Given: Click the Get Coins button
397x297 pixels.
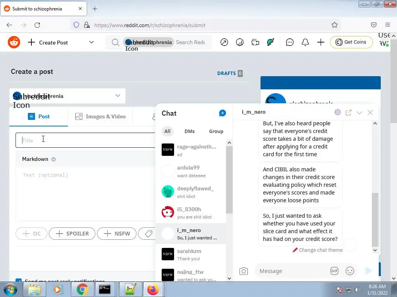Looking at the screenshot, I should 351,42.
